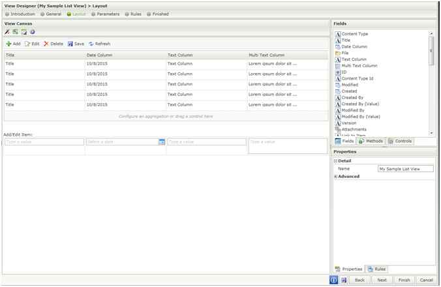
Task: Select the File field
Action: 342,53
